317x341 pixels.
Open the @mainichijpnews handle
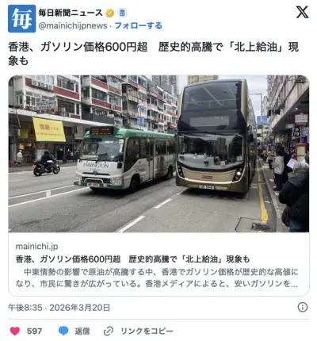pyautogui.click(x=73, y=25)
